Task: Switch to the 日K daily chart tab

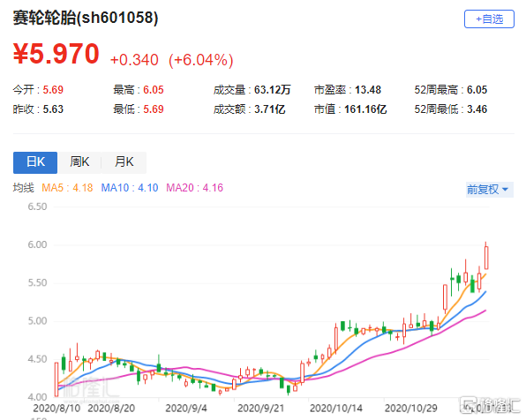Action: pyautogui.click(x=35, y=162)
